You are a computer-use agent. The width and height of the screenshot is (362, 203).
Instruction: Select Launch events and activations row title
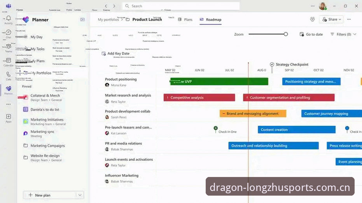[x=129, y=159]
